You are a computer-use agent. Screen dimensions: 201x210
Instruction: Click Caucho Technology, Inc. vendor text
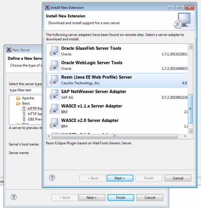coord(81,83)
